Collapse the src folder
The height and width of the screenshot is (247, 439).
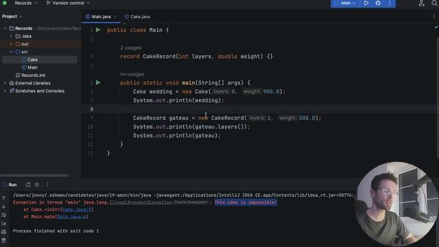click(x=11, y=52)
